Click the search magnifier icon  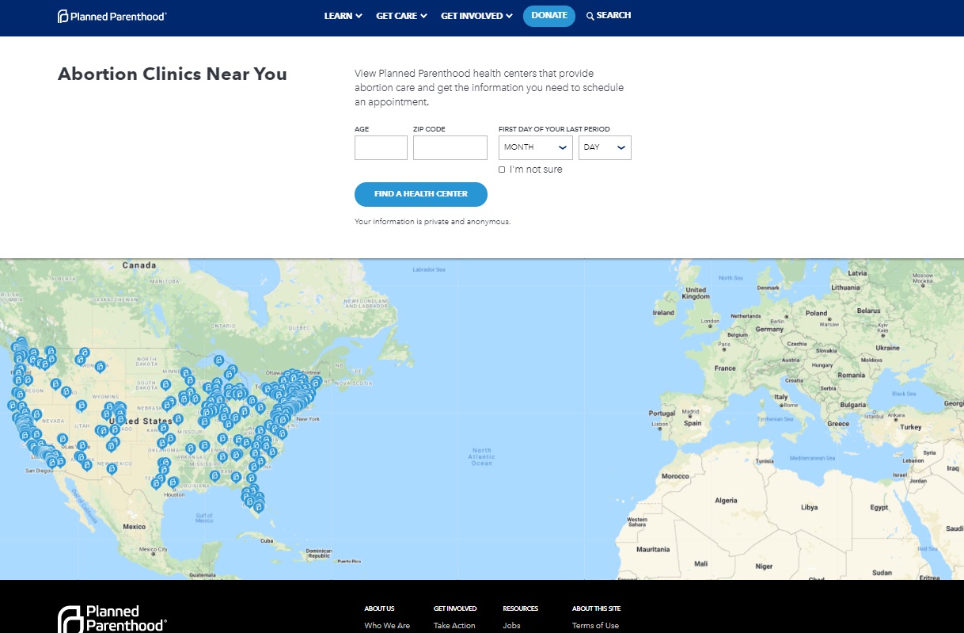[x=590, y=16]
